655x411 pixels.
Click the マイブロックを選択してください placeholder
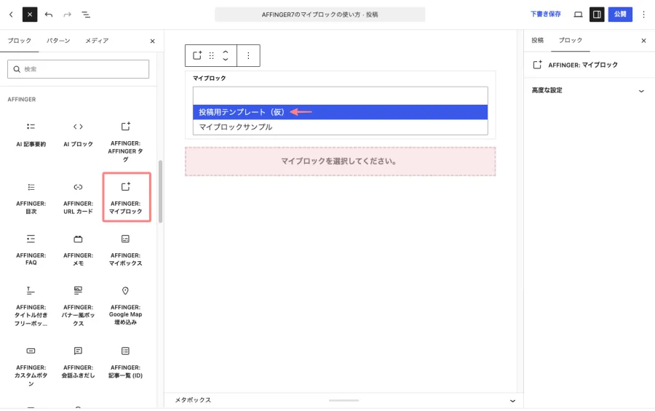[x=341, y=161]
